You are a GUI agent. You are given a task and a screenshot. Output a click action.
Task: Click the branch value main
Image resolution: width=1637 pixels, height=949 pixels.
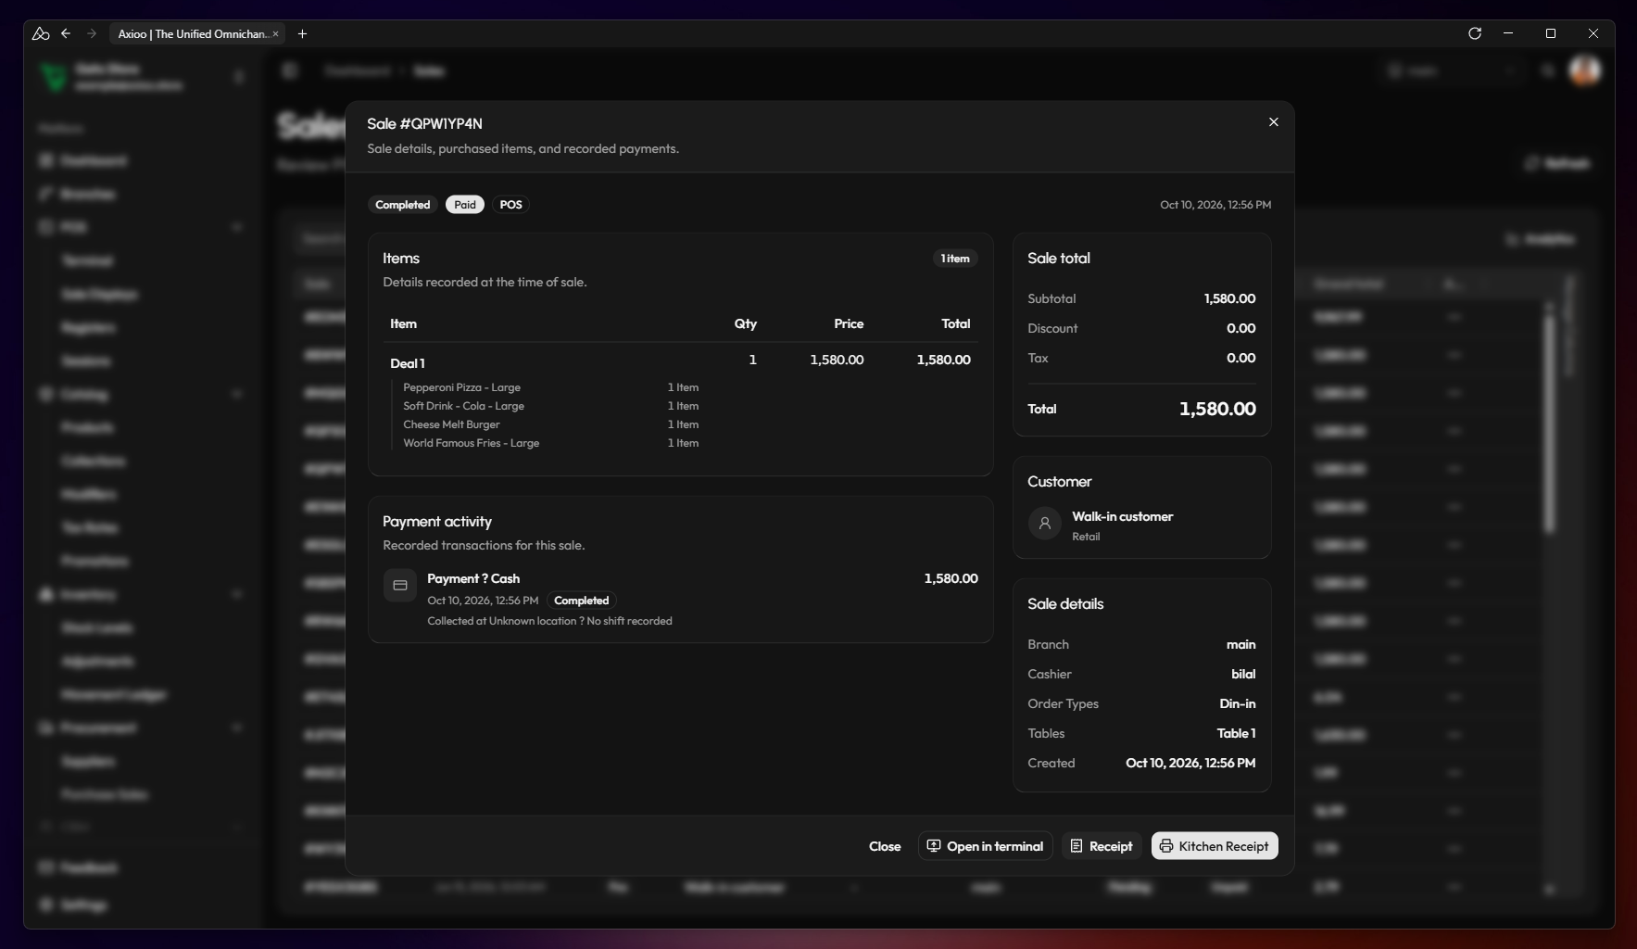[x=1241, y=644]
